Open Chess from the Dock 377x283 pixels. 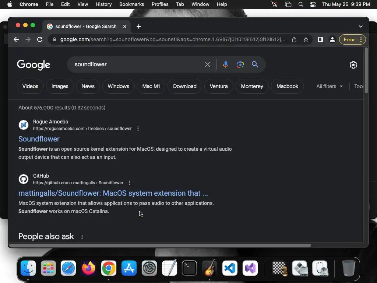click(x=280, y=268)
